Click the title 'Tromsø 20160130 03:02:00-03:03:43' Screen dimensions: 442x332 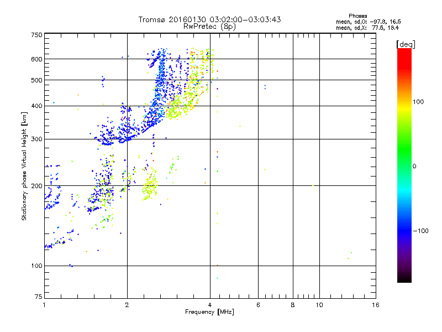209,19
